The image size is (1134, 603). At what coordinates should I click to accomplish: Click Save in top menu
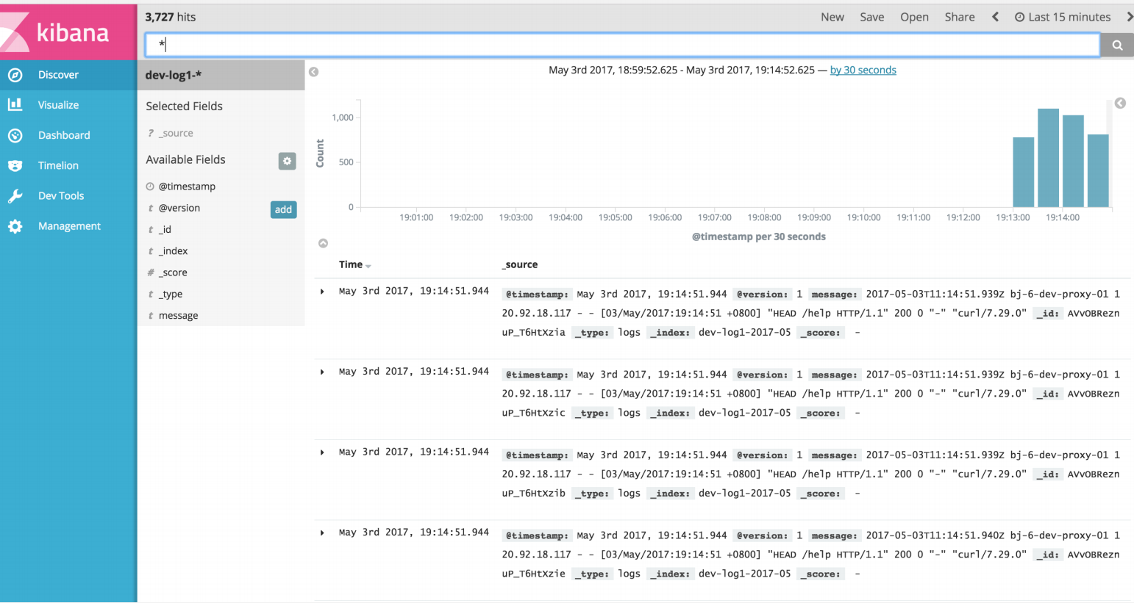point(871,17)
